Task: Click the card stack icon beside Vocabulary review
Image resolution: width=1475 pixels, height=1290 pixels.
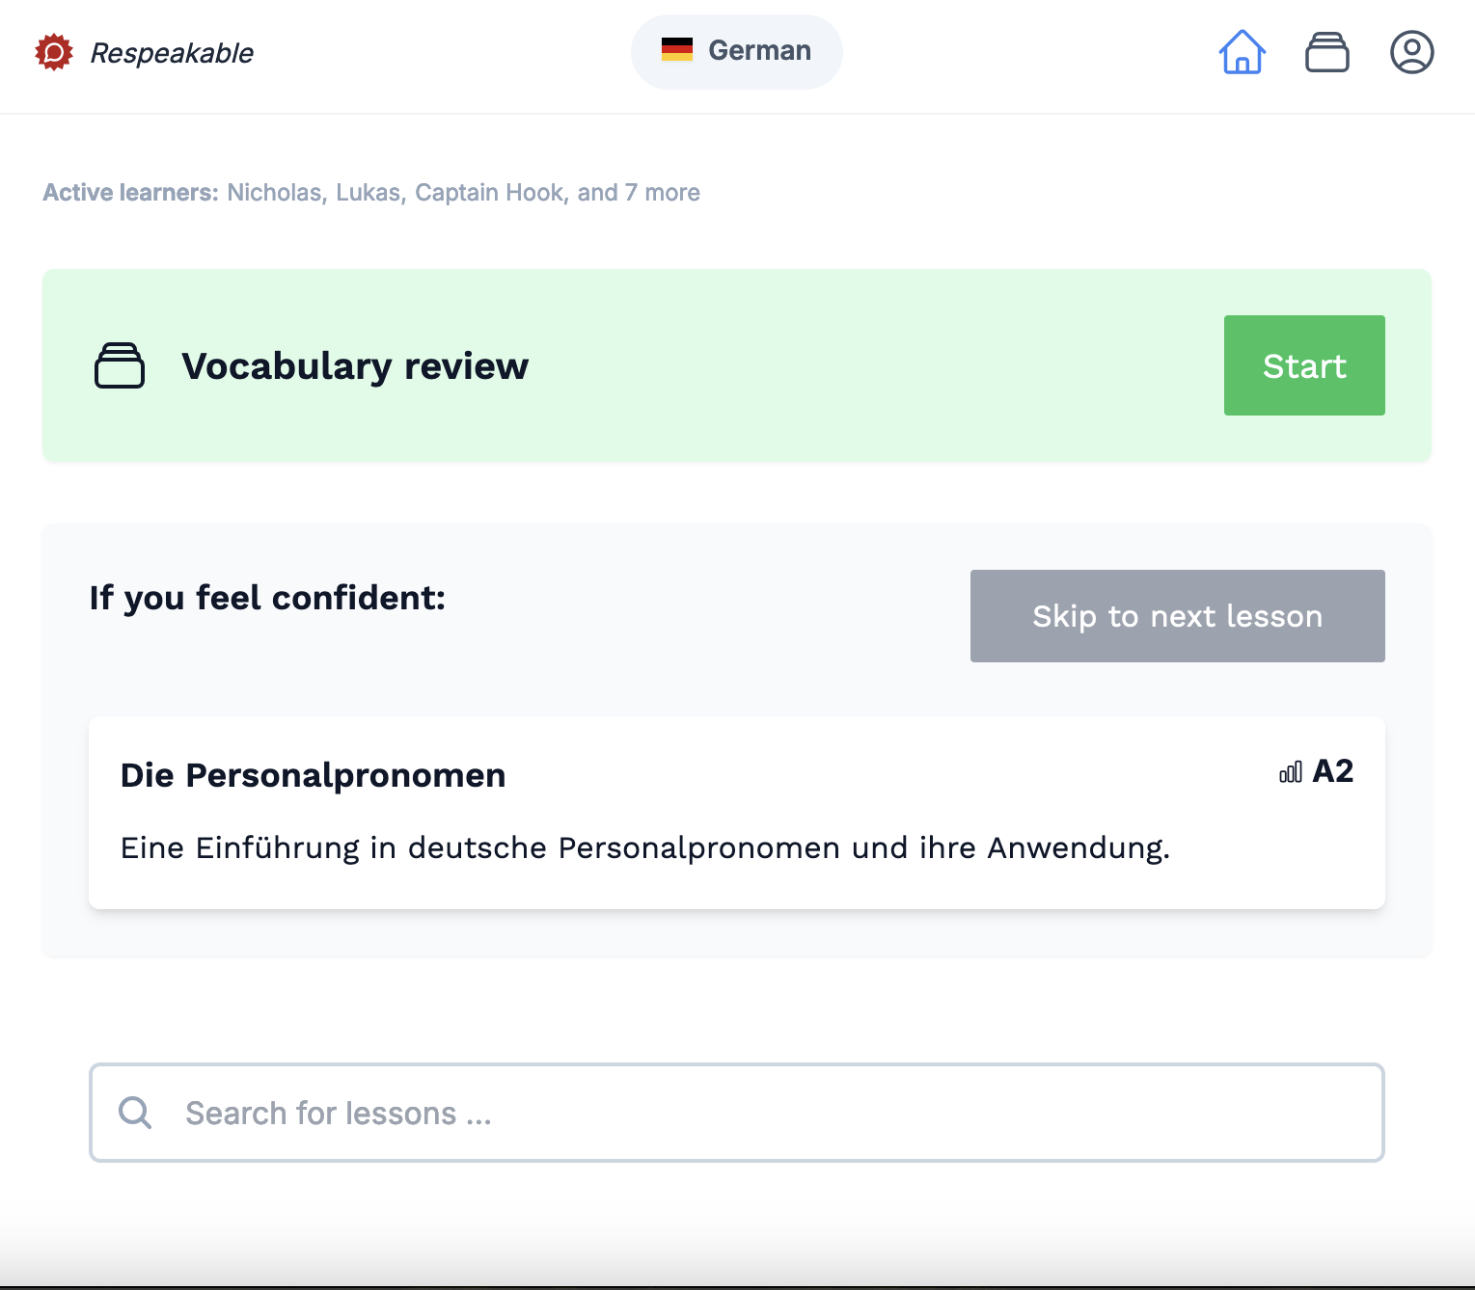Action: 120,366
